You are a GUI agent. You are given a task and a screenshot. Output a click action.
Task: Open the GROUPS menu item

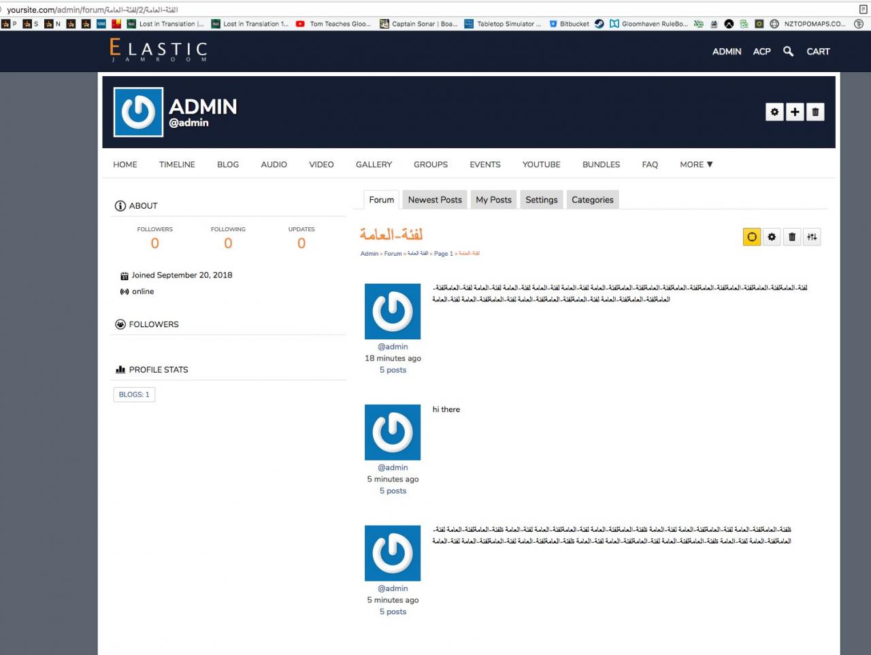click(431, 165)
